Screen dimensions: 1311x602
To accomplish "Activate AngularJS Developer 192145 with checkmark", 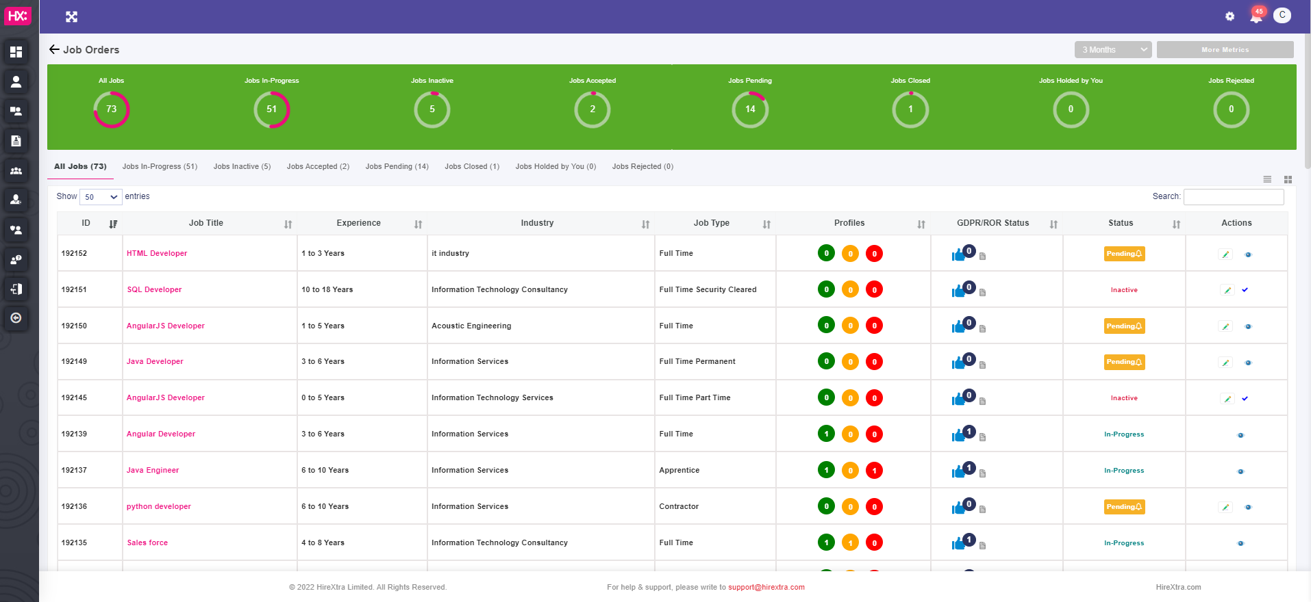I will tap(1245, 398).
